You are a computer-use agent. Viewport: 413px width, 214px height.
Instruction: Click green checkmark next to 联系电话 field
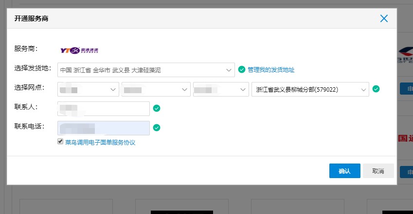point(157,128)
